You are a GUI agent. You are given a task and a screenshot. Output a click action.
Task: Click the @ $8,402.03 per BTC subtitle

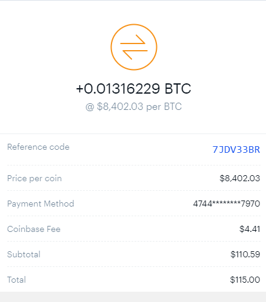[x=133, y=106]
